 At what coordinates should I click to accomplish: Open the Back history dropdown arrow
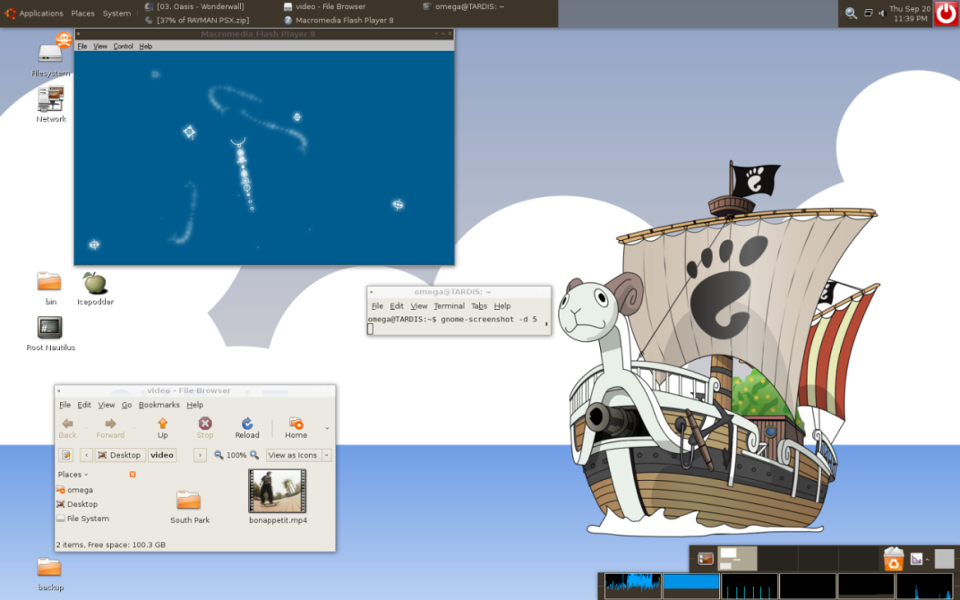coord(86,427)
